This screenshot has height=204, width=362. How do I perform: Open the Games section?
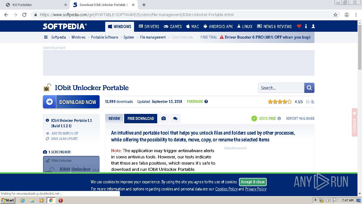coord(173,27)
